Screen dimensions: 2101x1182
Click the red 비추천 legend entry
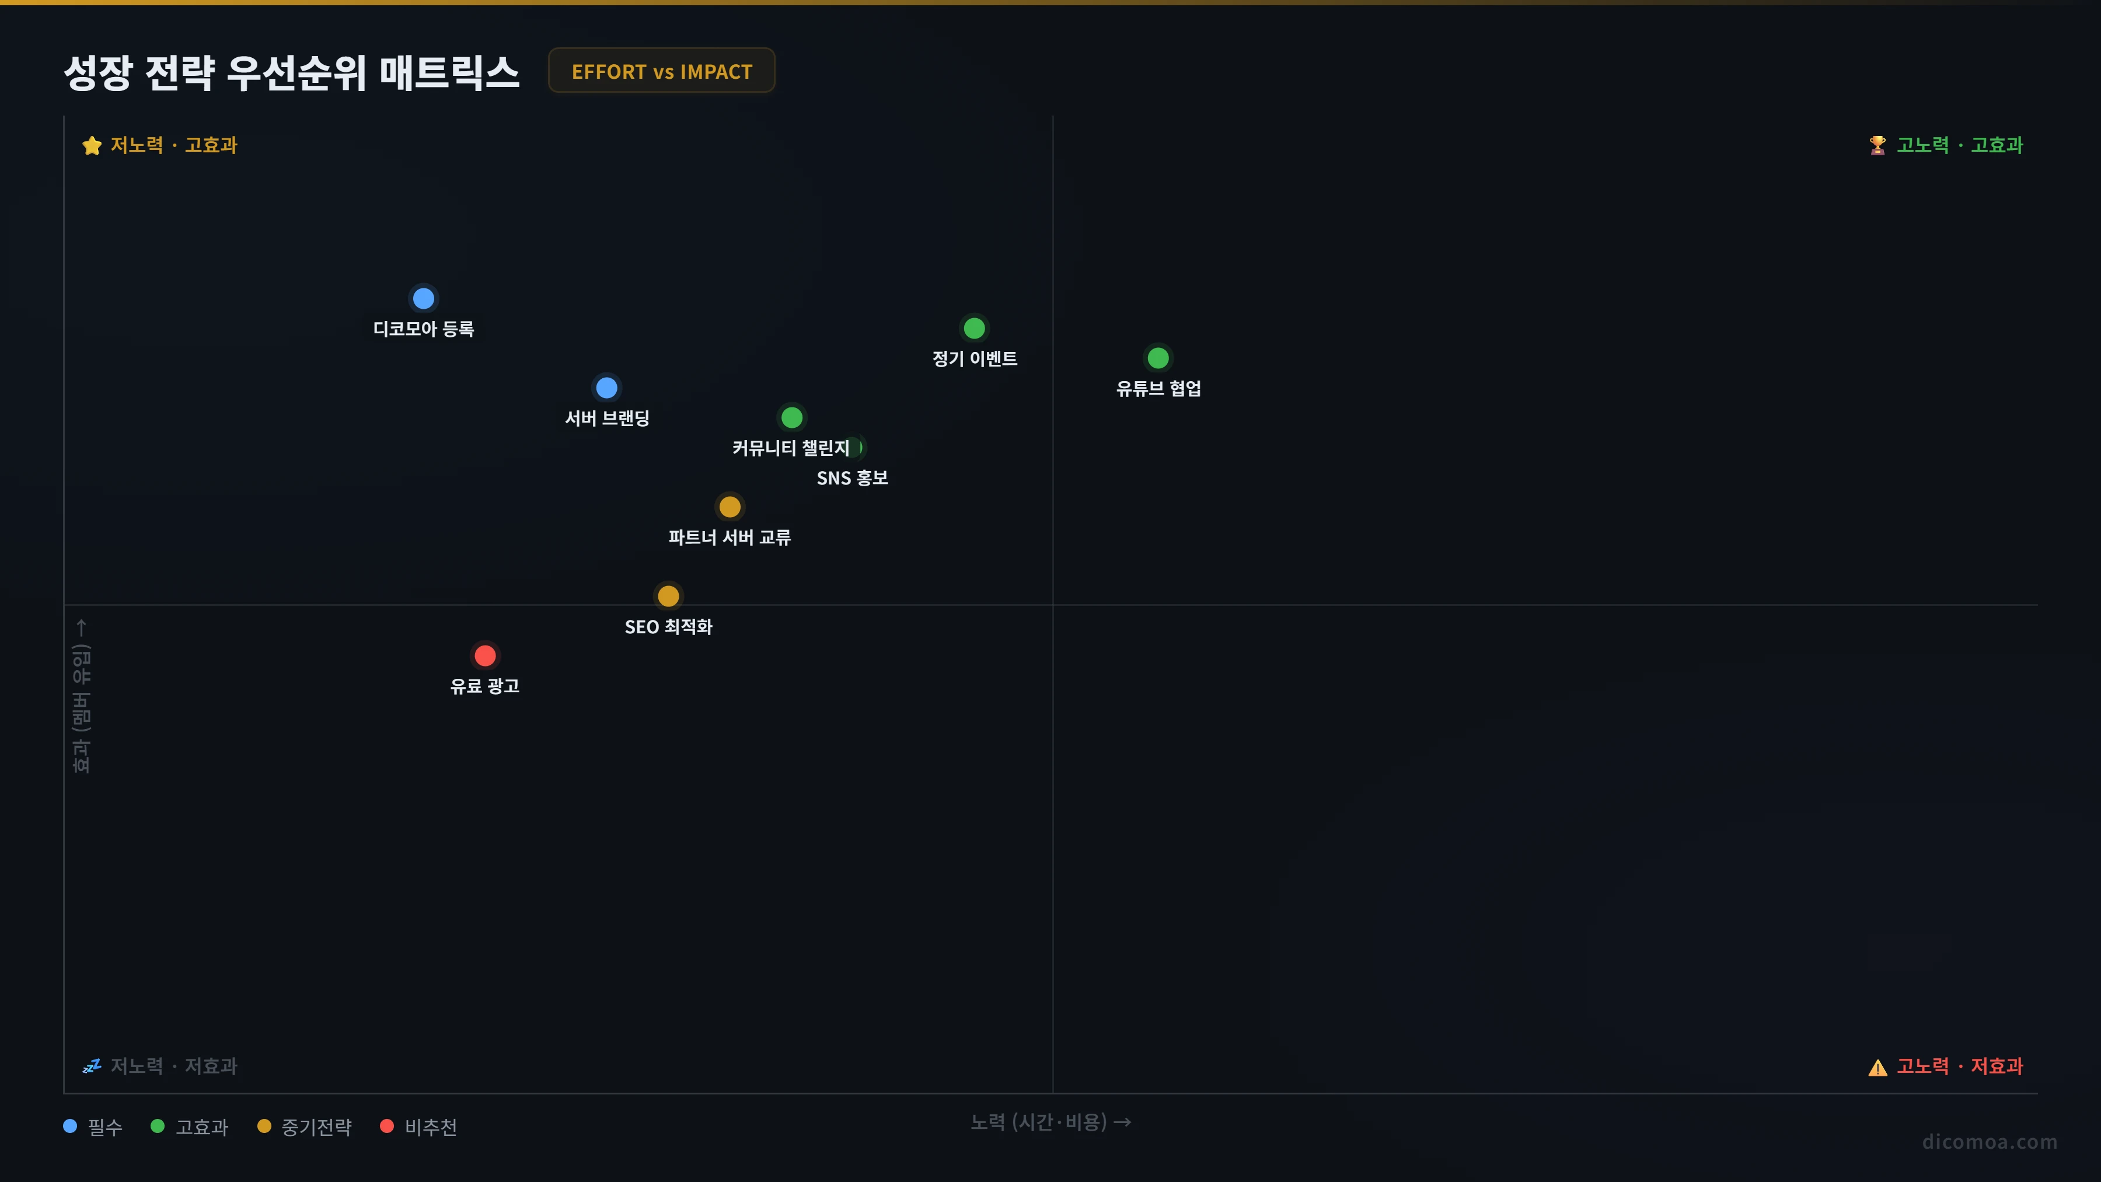418,1127
